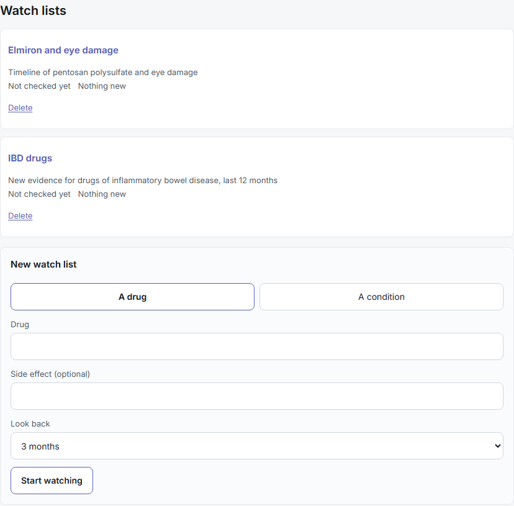Click the Side effect (optional) field

click(256, 396)
